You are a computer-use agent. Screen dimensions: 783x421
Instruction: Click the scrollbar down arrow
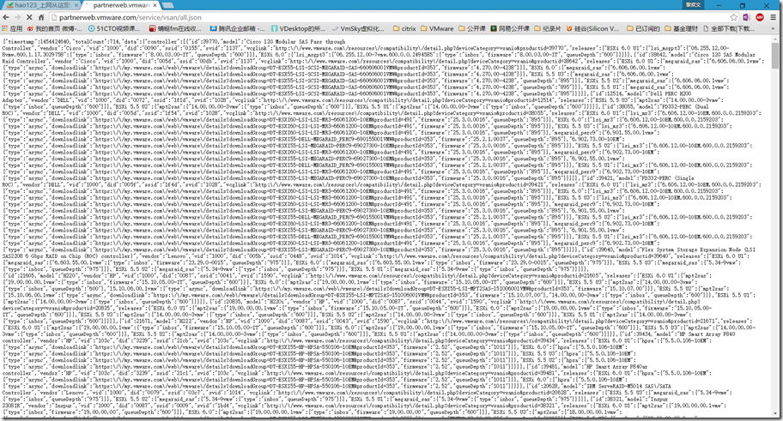[775, 413]
